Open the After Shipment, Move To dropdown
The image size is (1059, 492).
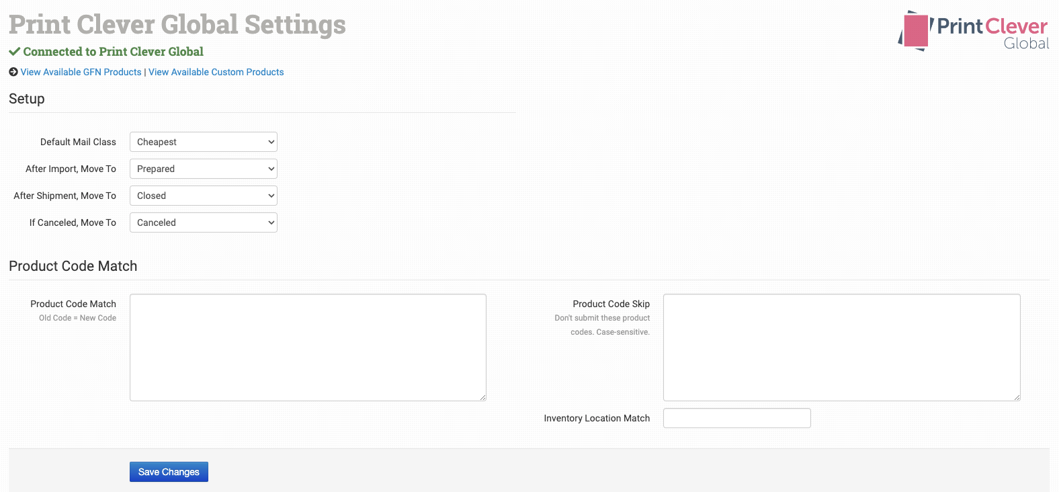[x=203, y=196]
